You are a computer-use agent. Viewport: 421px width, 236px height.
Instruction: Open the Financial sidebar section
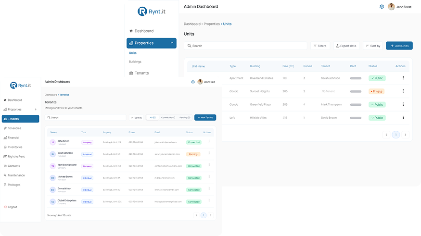13,137
